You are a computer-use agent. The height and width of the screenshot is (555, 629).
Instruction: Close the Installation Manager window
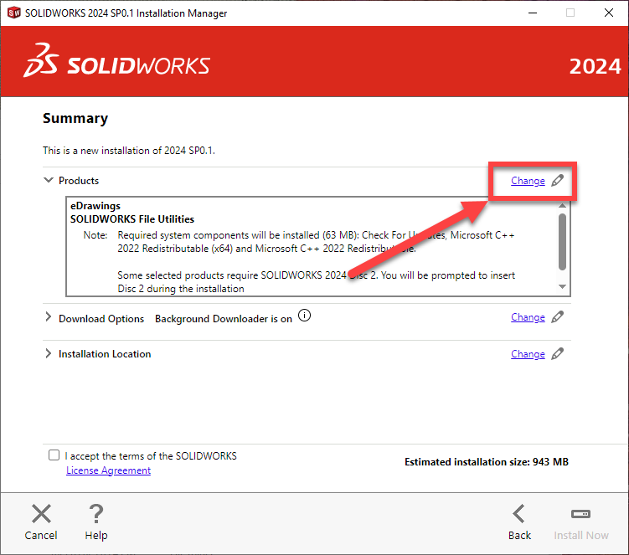[x=609, y=13]
